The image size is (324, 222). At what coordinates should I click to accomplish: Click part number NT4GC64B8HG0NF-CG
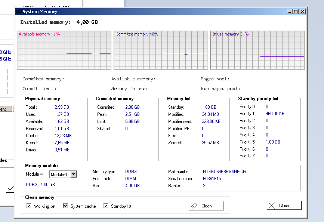[x=224, y=171]
